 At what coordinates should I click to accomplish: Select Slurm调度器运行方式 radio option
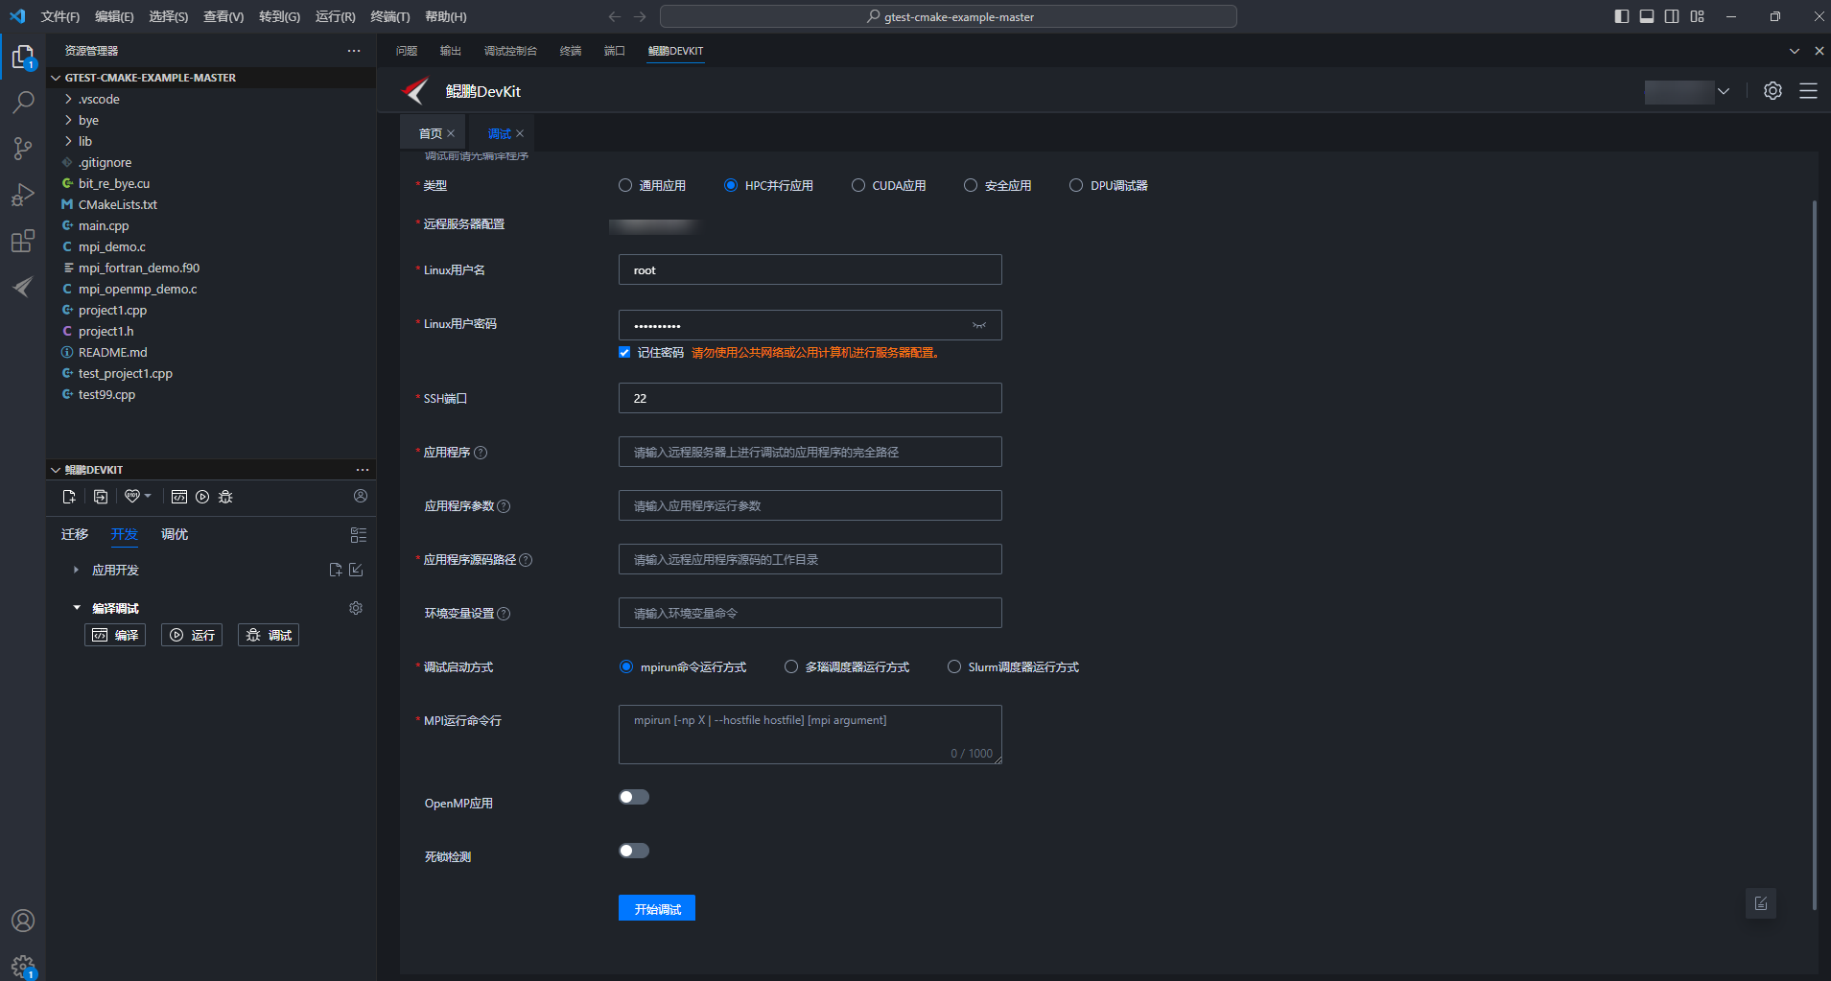pyautogui.click(x=954, y=666)
